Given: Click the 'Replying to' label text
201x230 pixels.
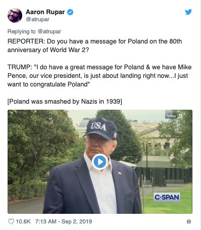Looking at the screenshot, I should [22, 31].
